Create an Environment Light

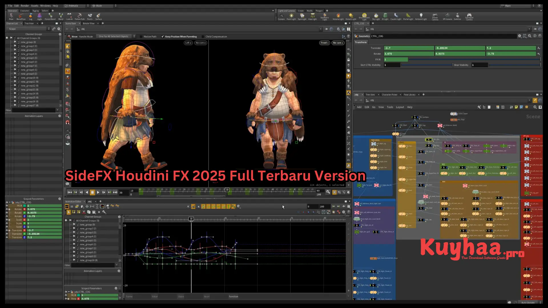[364, 16]
